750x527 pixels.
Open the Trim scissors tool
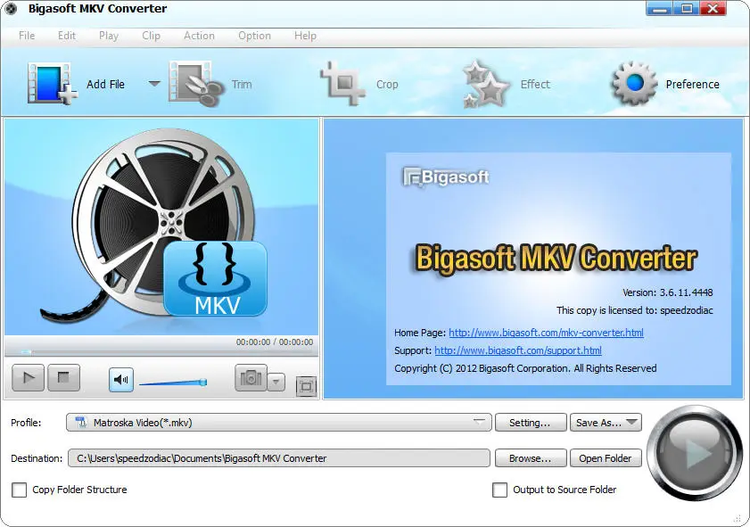coord(196,84)
